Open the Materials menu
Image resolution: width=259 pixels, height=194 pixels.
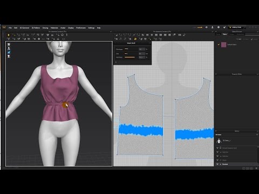pyautogui.click(x=54, y=28)
